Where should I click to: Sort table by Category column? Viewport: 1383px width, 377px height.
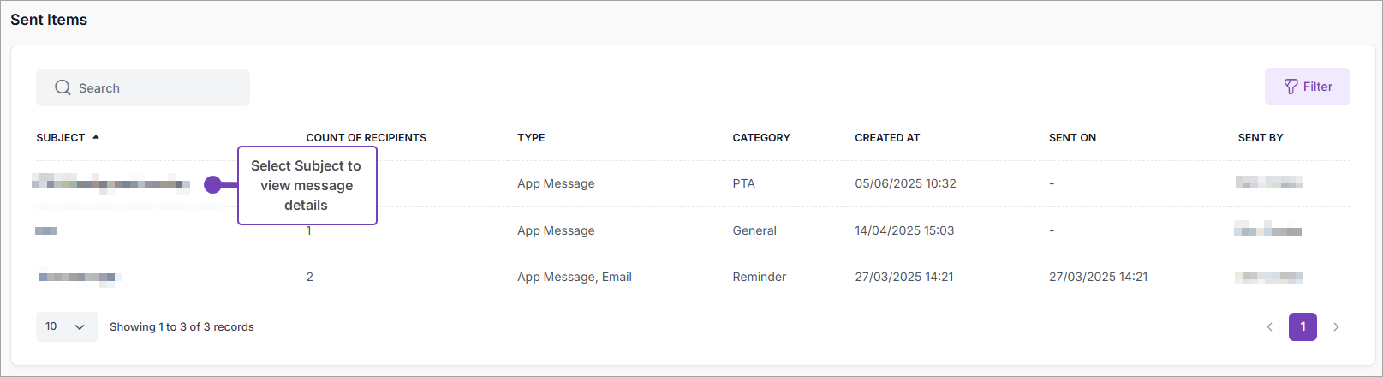(x=760, y=138)
